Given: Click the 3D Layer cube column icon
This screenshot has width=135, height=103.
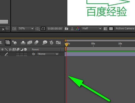Looking at the screenshot, I should point(25,49).
